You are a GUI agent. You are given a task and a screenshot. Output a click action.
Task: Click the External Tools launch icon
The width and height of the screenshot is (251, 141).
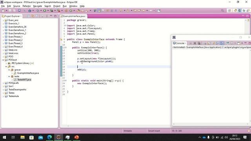coord(59,11)
